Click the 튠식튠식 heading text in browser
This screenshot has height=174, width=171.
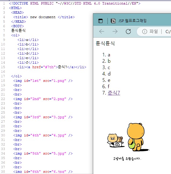coord(105,43)
